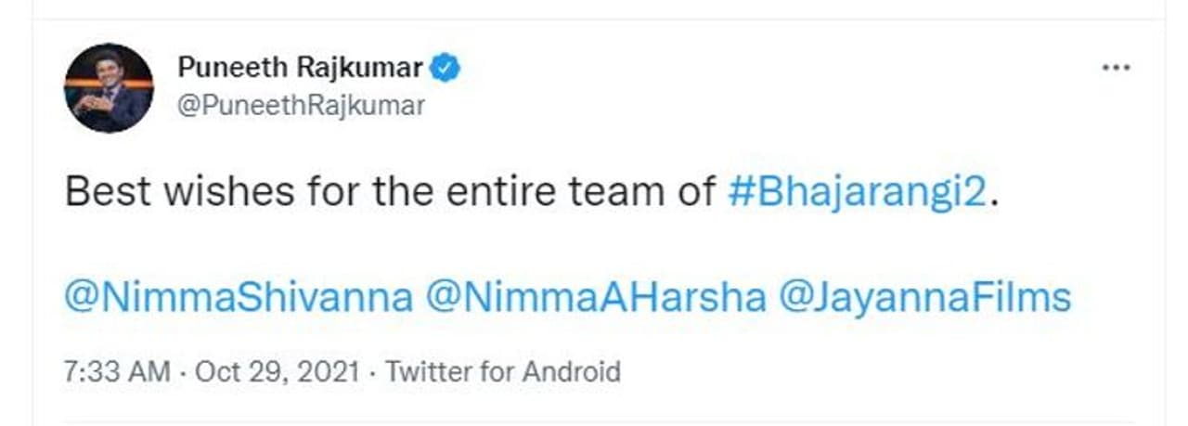Open the #Bhajarangi2 hashtag
Screen dimensions: 1188x426
pyautogui.click(x=854, y=191)
